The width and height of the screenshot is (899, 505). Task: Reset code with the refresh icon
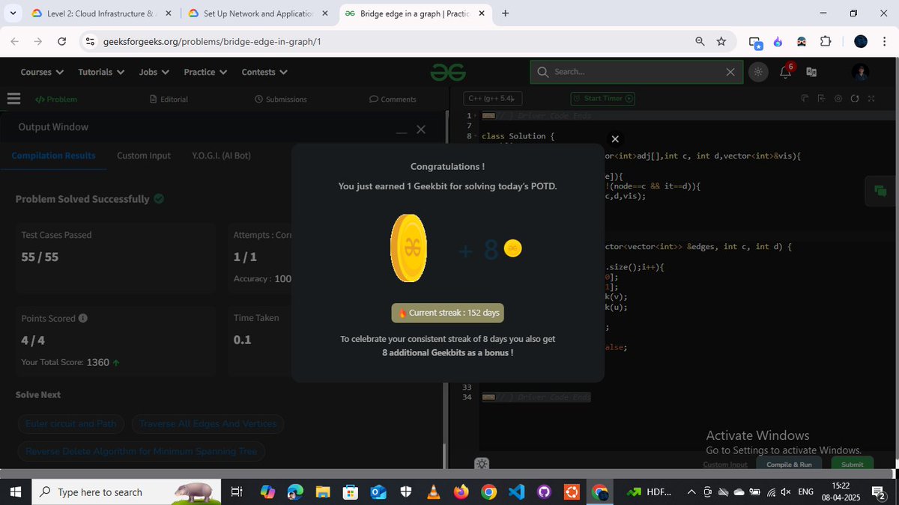[x=855, y=98]
